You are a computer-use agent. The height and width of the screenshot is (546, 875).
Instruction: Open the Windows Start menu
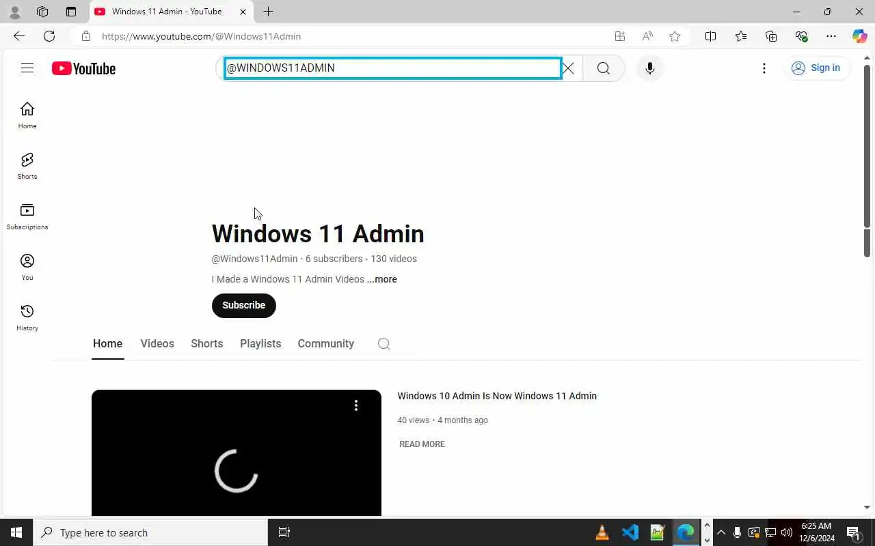pos(16,532)
